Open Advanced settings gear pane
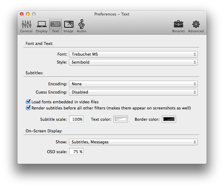Image resolution: width=224 pixels, height=188 pixels. pyautogui.click(x=196, y=26)
